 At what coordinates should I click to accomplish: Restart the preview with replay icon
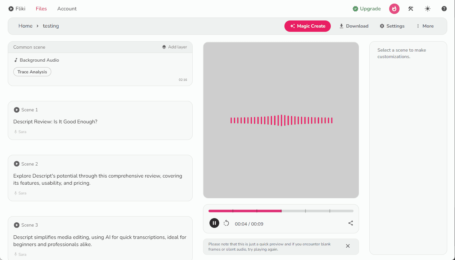(226, 223)
